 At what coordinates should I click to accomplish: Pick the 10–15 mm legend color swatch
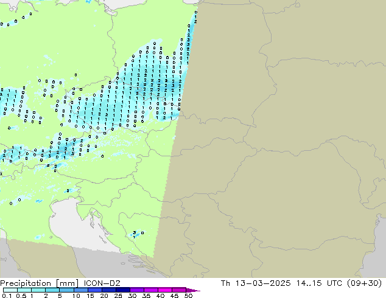80,290
